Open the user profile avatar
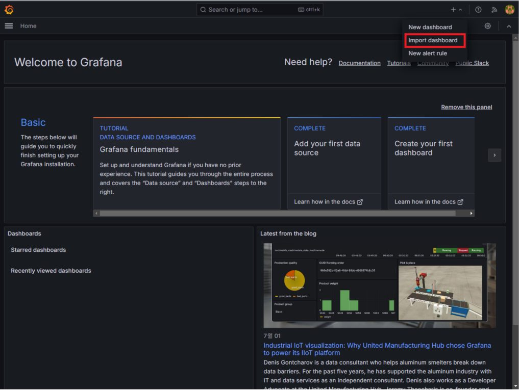Screen dimensions: 519x390 coord(509,9)
